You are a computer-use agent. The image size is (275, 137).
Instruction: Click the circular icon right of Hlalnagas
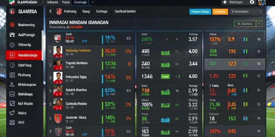(x=252, y=2)
